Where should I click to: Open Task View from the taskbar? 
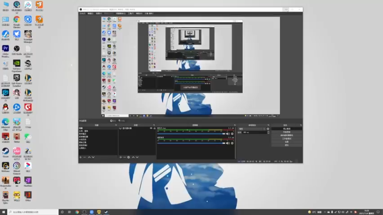pos(69,212)
